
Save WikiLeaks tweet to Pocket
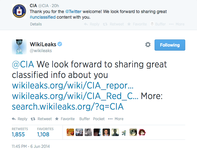click(x=99, y=119)
